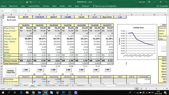Open the Ajuda ribbon tab

point(77,6)
